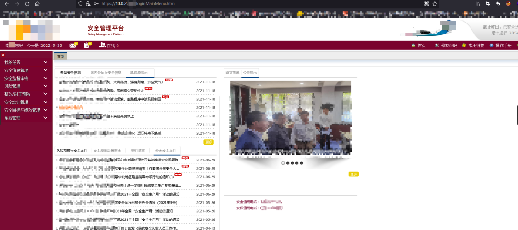Screen dimensions: 518x230
Task: Open the QR code icon in address bar
Action: tap(426, 4)
